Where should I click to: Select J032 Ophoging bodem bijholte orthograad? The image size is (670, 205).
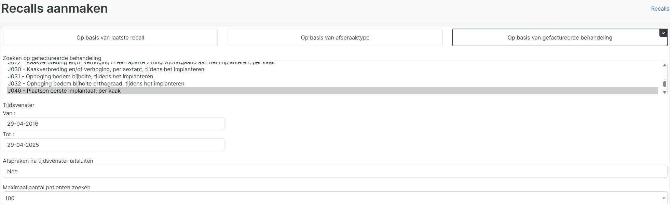96,84
